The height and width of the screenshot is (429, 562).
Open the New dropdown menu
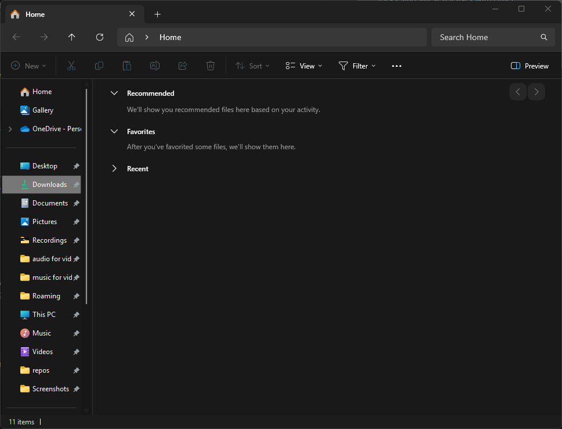[x=28, y=66]
